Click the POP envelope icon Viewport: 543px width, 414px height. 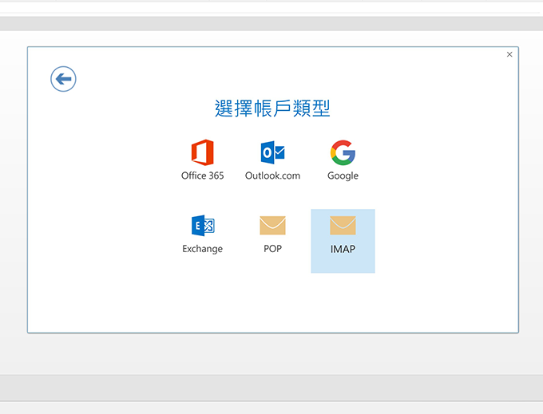pos(272,226)
